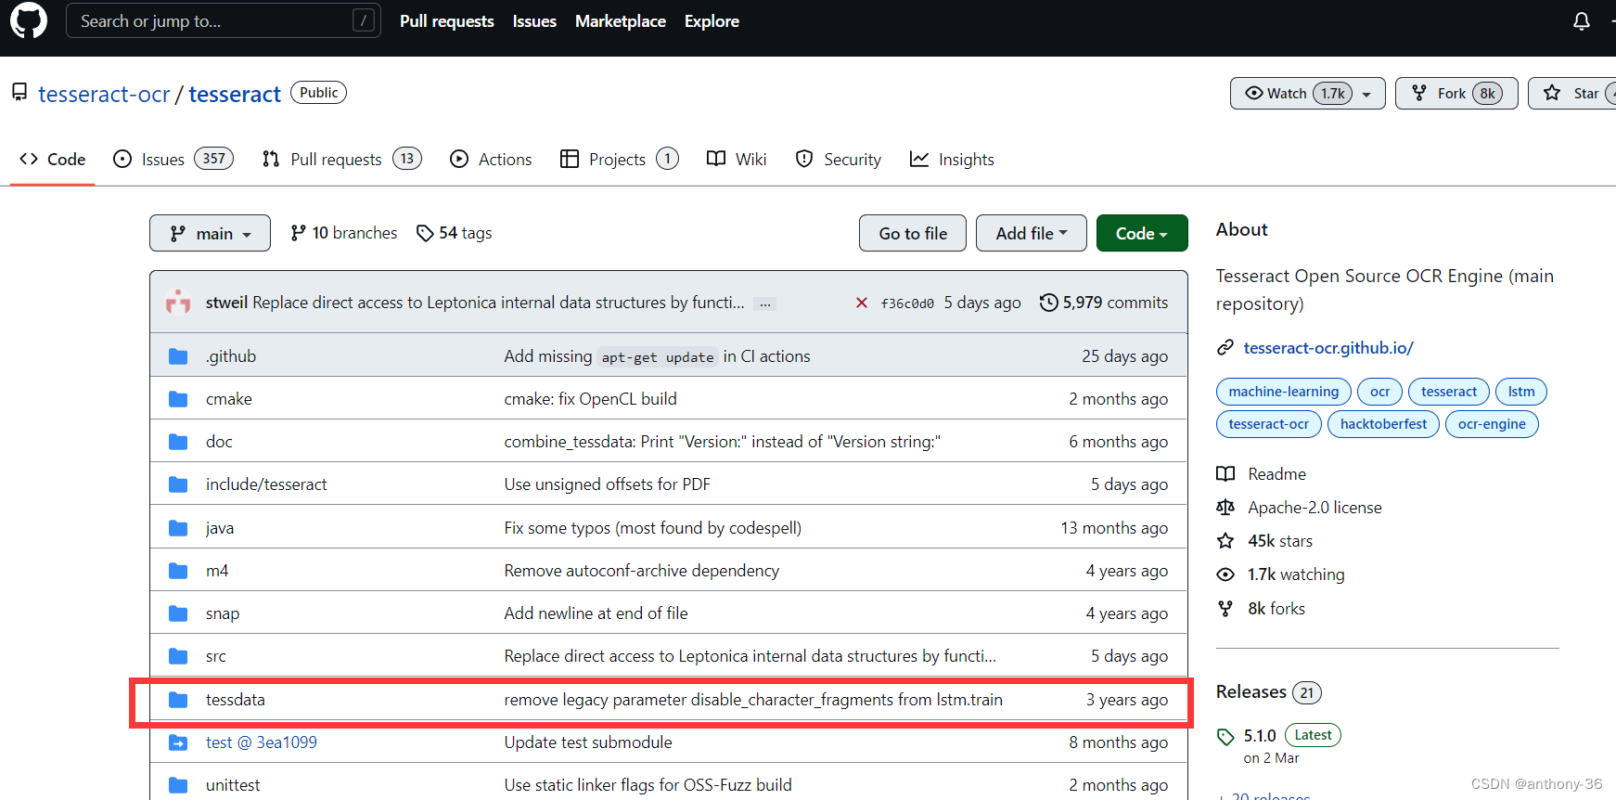1616x800 pixels.
Task: View the 54 tags link
Action: [455, 233]
